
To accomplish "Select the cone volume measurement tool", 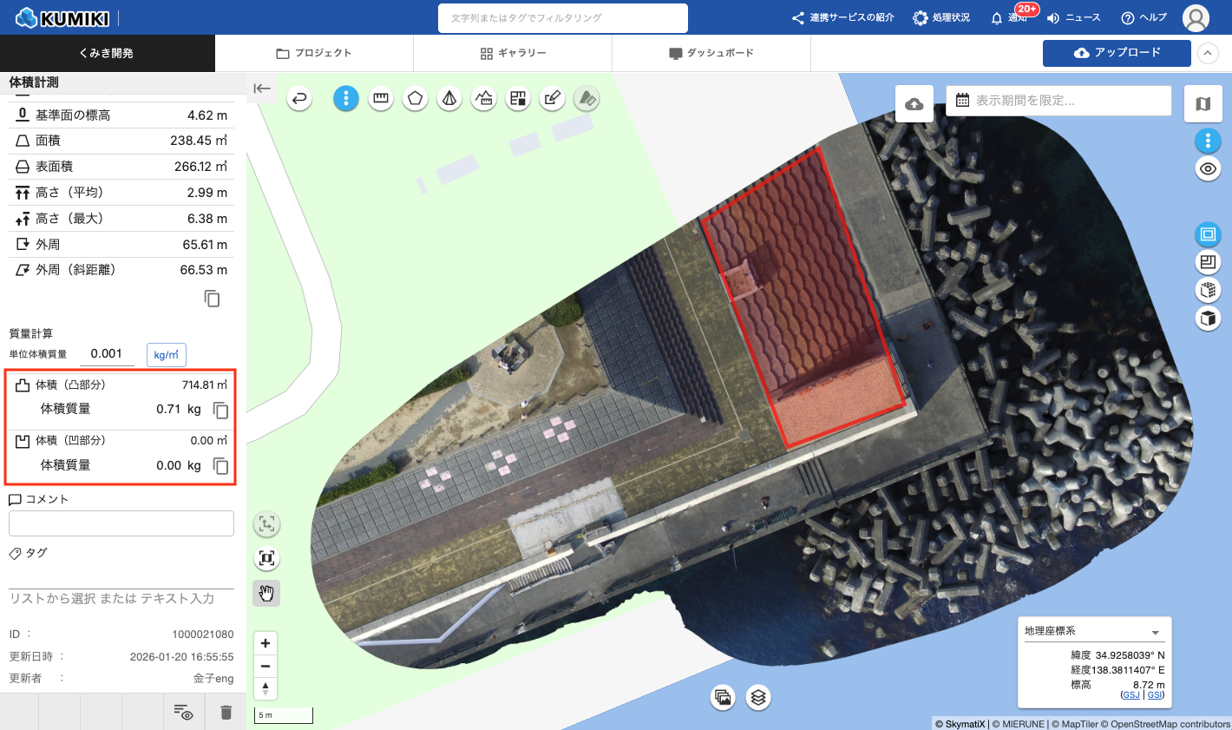I will tap(449, 99).
